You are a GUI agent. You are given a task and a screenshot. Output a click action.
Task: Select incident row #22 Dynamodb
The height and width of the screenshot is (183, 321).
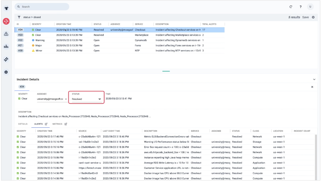coord(120,40)
